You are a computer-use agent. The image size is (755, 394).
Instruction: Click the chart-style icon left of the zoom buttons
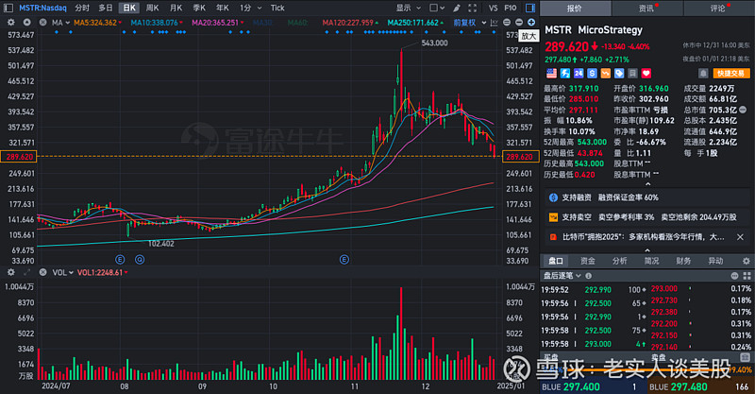(494, 22)
